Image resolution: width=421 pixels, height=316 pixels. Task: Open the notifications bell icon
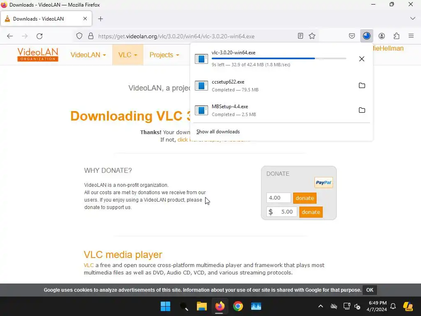click(x=393, y=306)
